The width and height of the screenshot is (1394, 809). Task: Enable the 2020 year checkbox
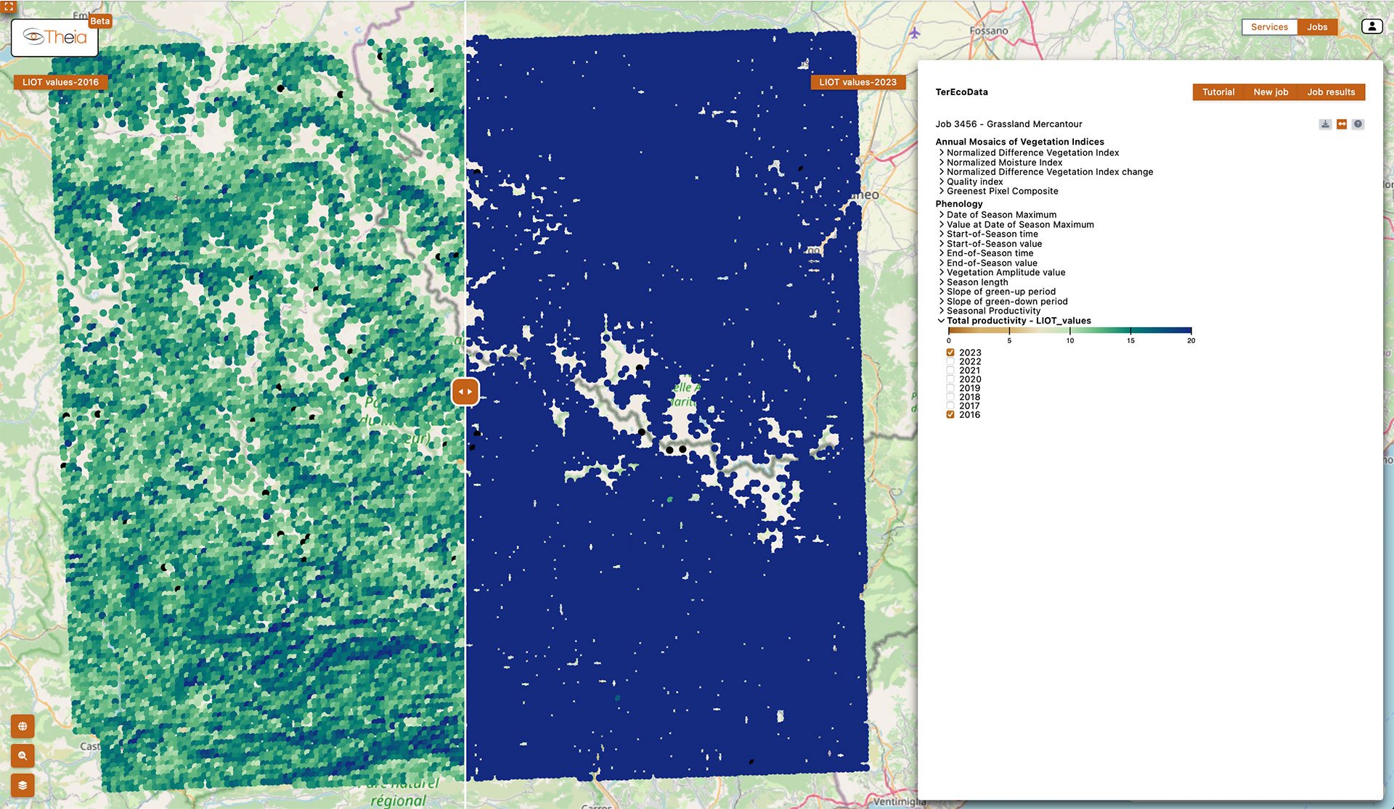click(950, 379)
